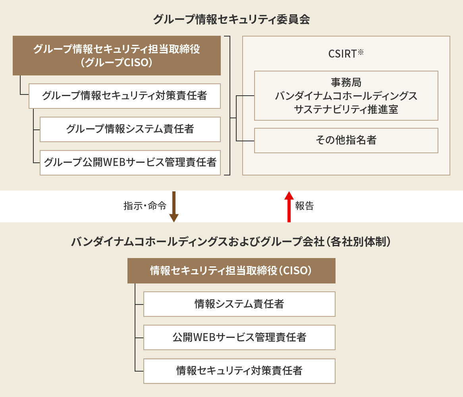The image size is (463, 397).
Task: Click the 事務局 サステナビリティ推進室 box
Action: (346, 96)
